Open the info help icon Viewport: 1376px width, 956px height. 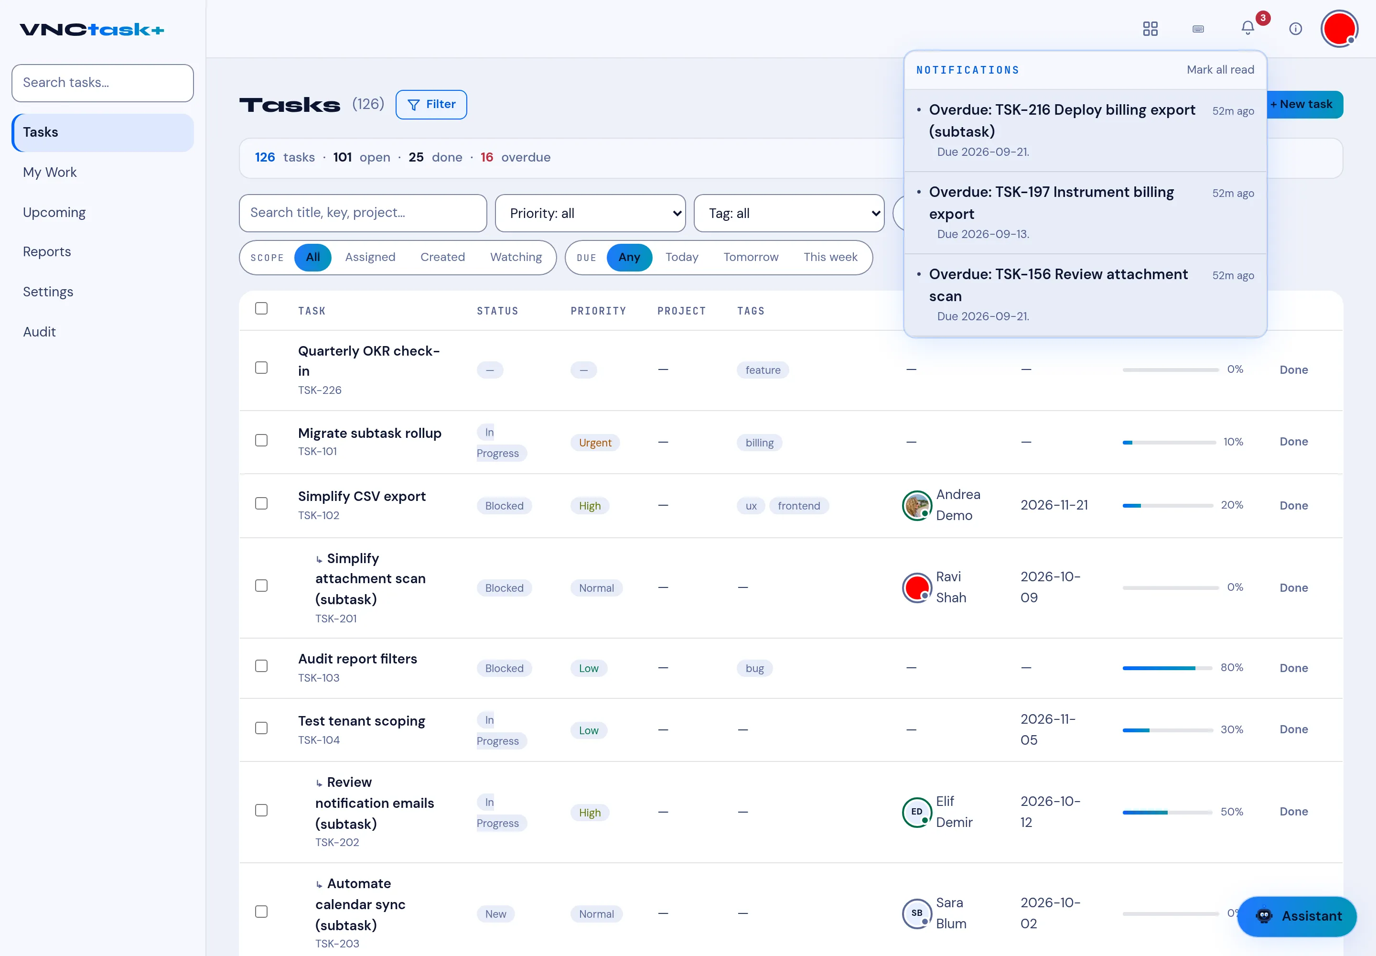tap(1296, 29)
